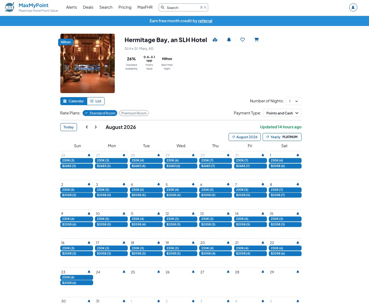Image resolution: width=369 pixels, height=304 pixels.
Task: Click Yearly PLATINUM refresh button
Action: click(282, 137)
